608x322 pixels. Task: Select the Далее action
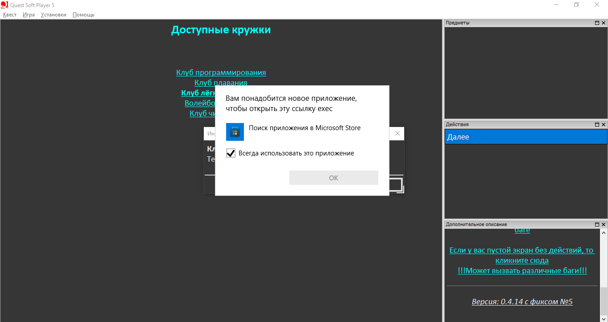point(525,137)
